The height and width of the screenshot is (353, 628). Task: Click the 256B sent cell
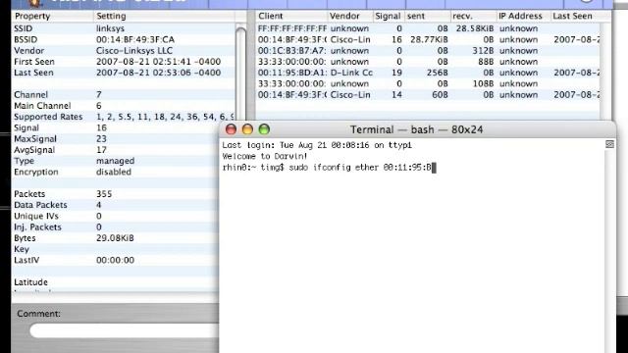[438, 73]
